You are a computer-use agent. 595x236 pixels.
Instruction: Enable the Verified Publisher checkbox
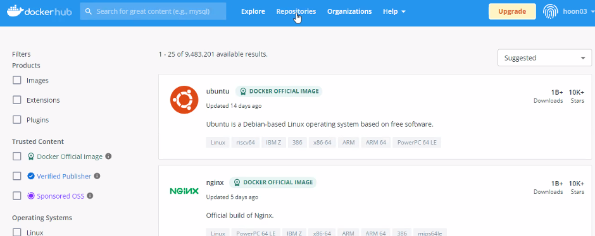16,176
